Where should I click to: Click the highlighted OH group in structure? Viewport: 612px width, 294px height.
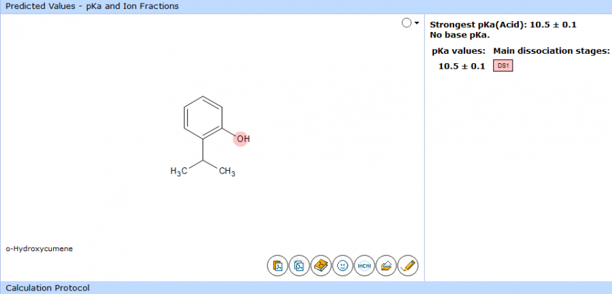[242, 139]
